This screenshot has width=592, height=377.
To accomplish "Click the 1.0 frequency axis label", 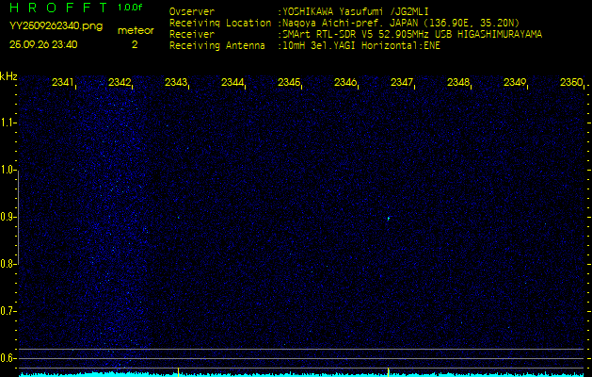I will [8, 170].
